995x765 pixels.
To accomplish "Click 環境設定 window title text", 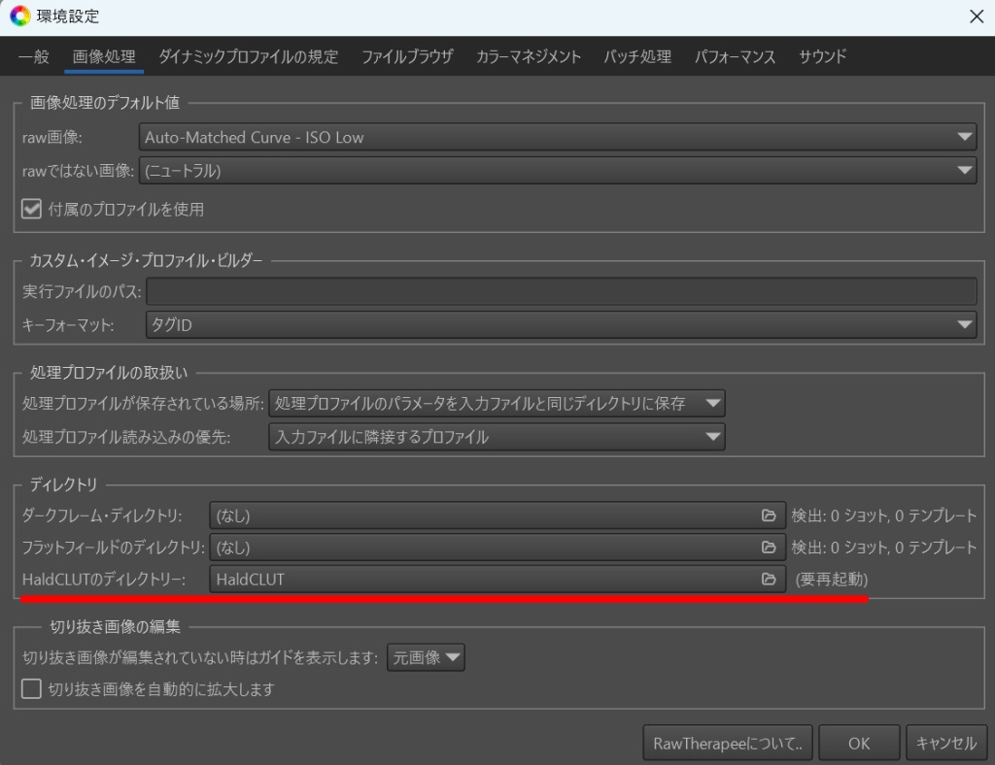I will (x=68, y=17).
